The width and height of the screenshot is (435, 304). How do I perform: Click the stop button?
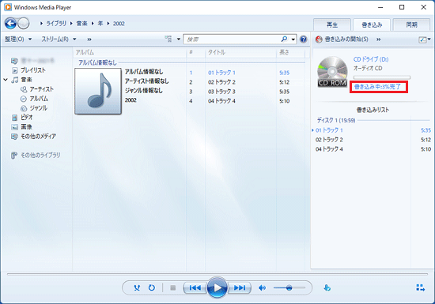click(173, 288)
